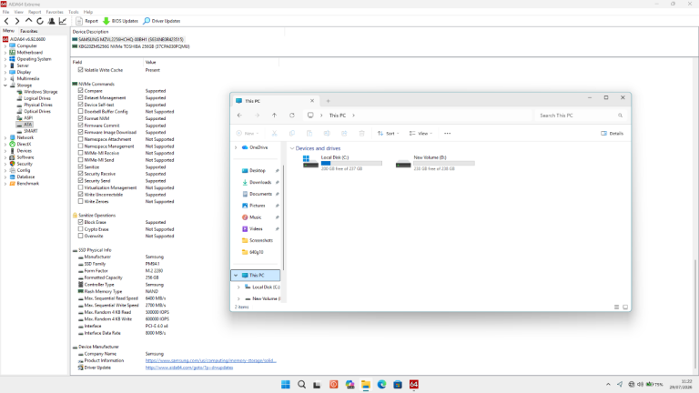Screen dimensions: 699x393
Task: Select Physical Drives tree item
Action: (x=38, y=105)
